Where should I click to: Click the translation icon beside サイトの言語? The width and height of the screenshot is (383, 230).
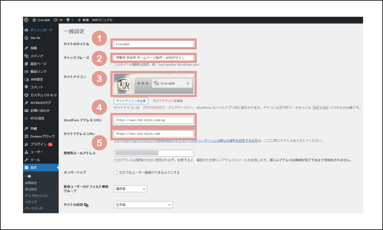click(86, 205)
